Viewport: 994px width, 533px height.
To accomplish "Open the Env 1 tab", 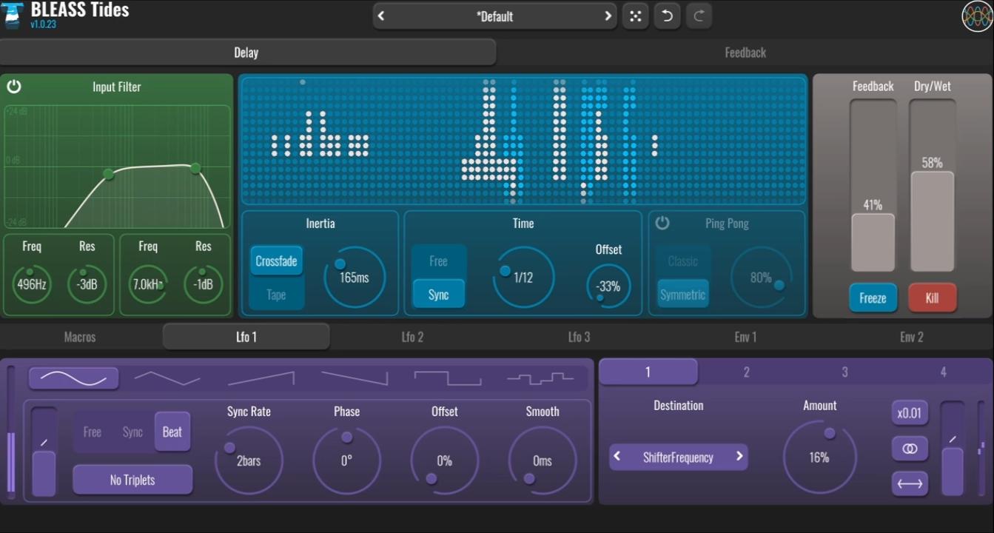I will (x=745, y=336).
